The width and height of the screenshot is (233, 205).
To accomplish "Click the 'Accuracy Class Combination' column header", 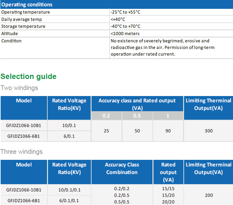I will pos(122,169).
